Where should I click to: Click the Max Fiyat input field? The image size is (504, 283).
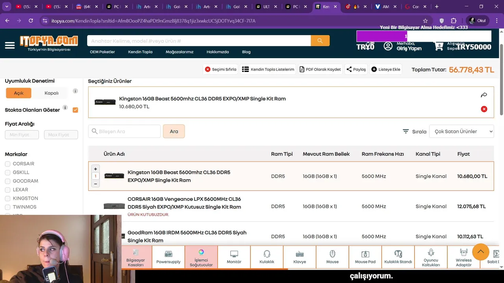tap(61, 135)
